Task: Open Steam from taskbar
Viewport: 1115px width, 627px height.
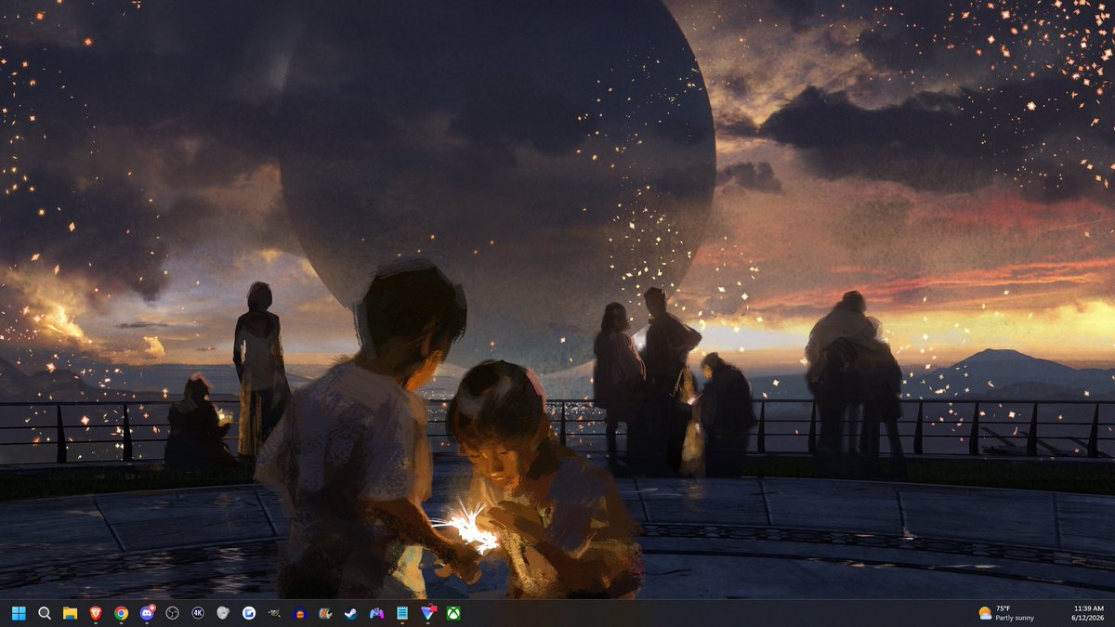Action: click(x=351, y=613)
